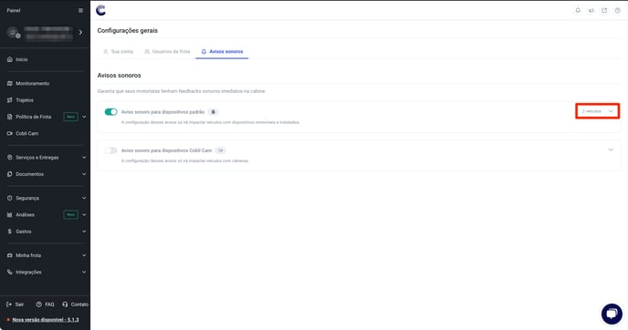The width and height of the screenshot is (628, 330).
Task: Open the account avatar with gear icon
Action: [14, 33]
